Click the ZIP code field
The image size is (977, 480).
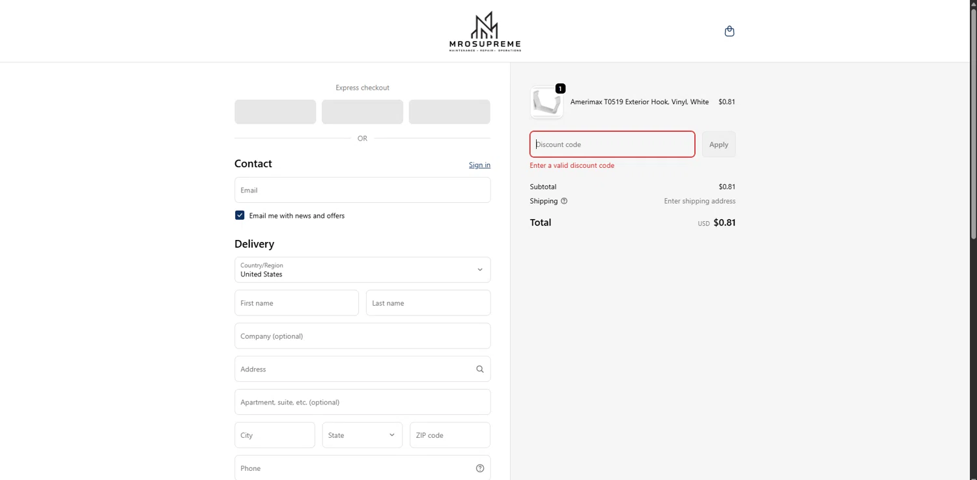pos(450,435)
